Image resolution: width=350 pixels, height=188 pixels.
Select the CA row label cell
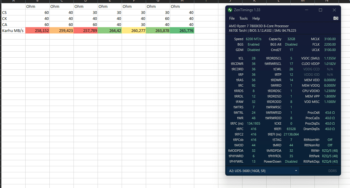click(13, 24)
